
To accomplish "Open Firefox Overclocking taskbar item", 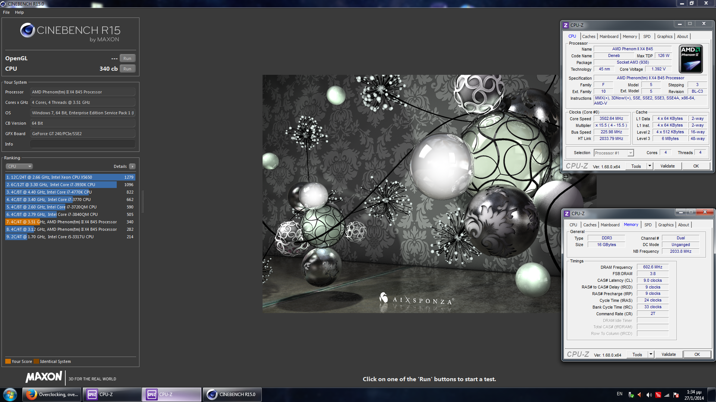I will [52, 395].
